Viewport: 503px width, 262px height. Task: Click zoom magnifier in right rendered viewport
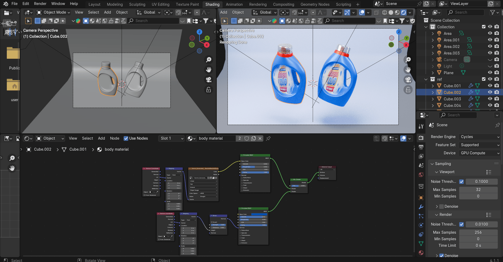point(408,60)
